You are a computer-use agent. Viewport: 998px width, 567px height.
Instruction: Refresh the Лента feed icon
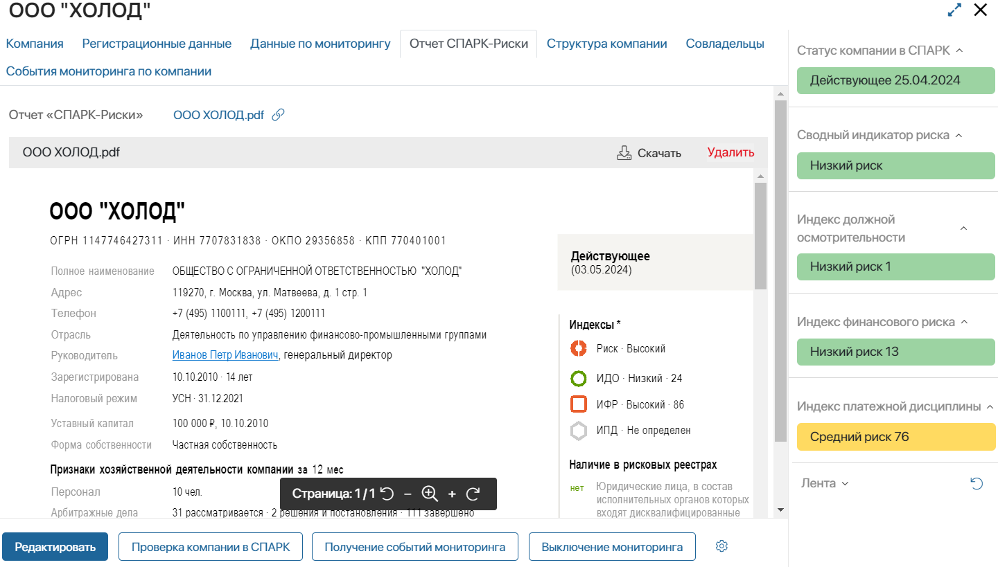(x=977, y=483)
